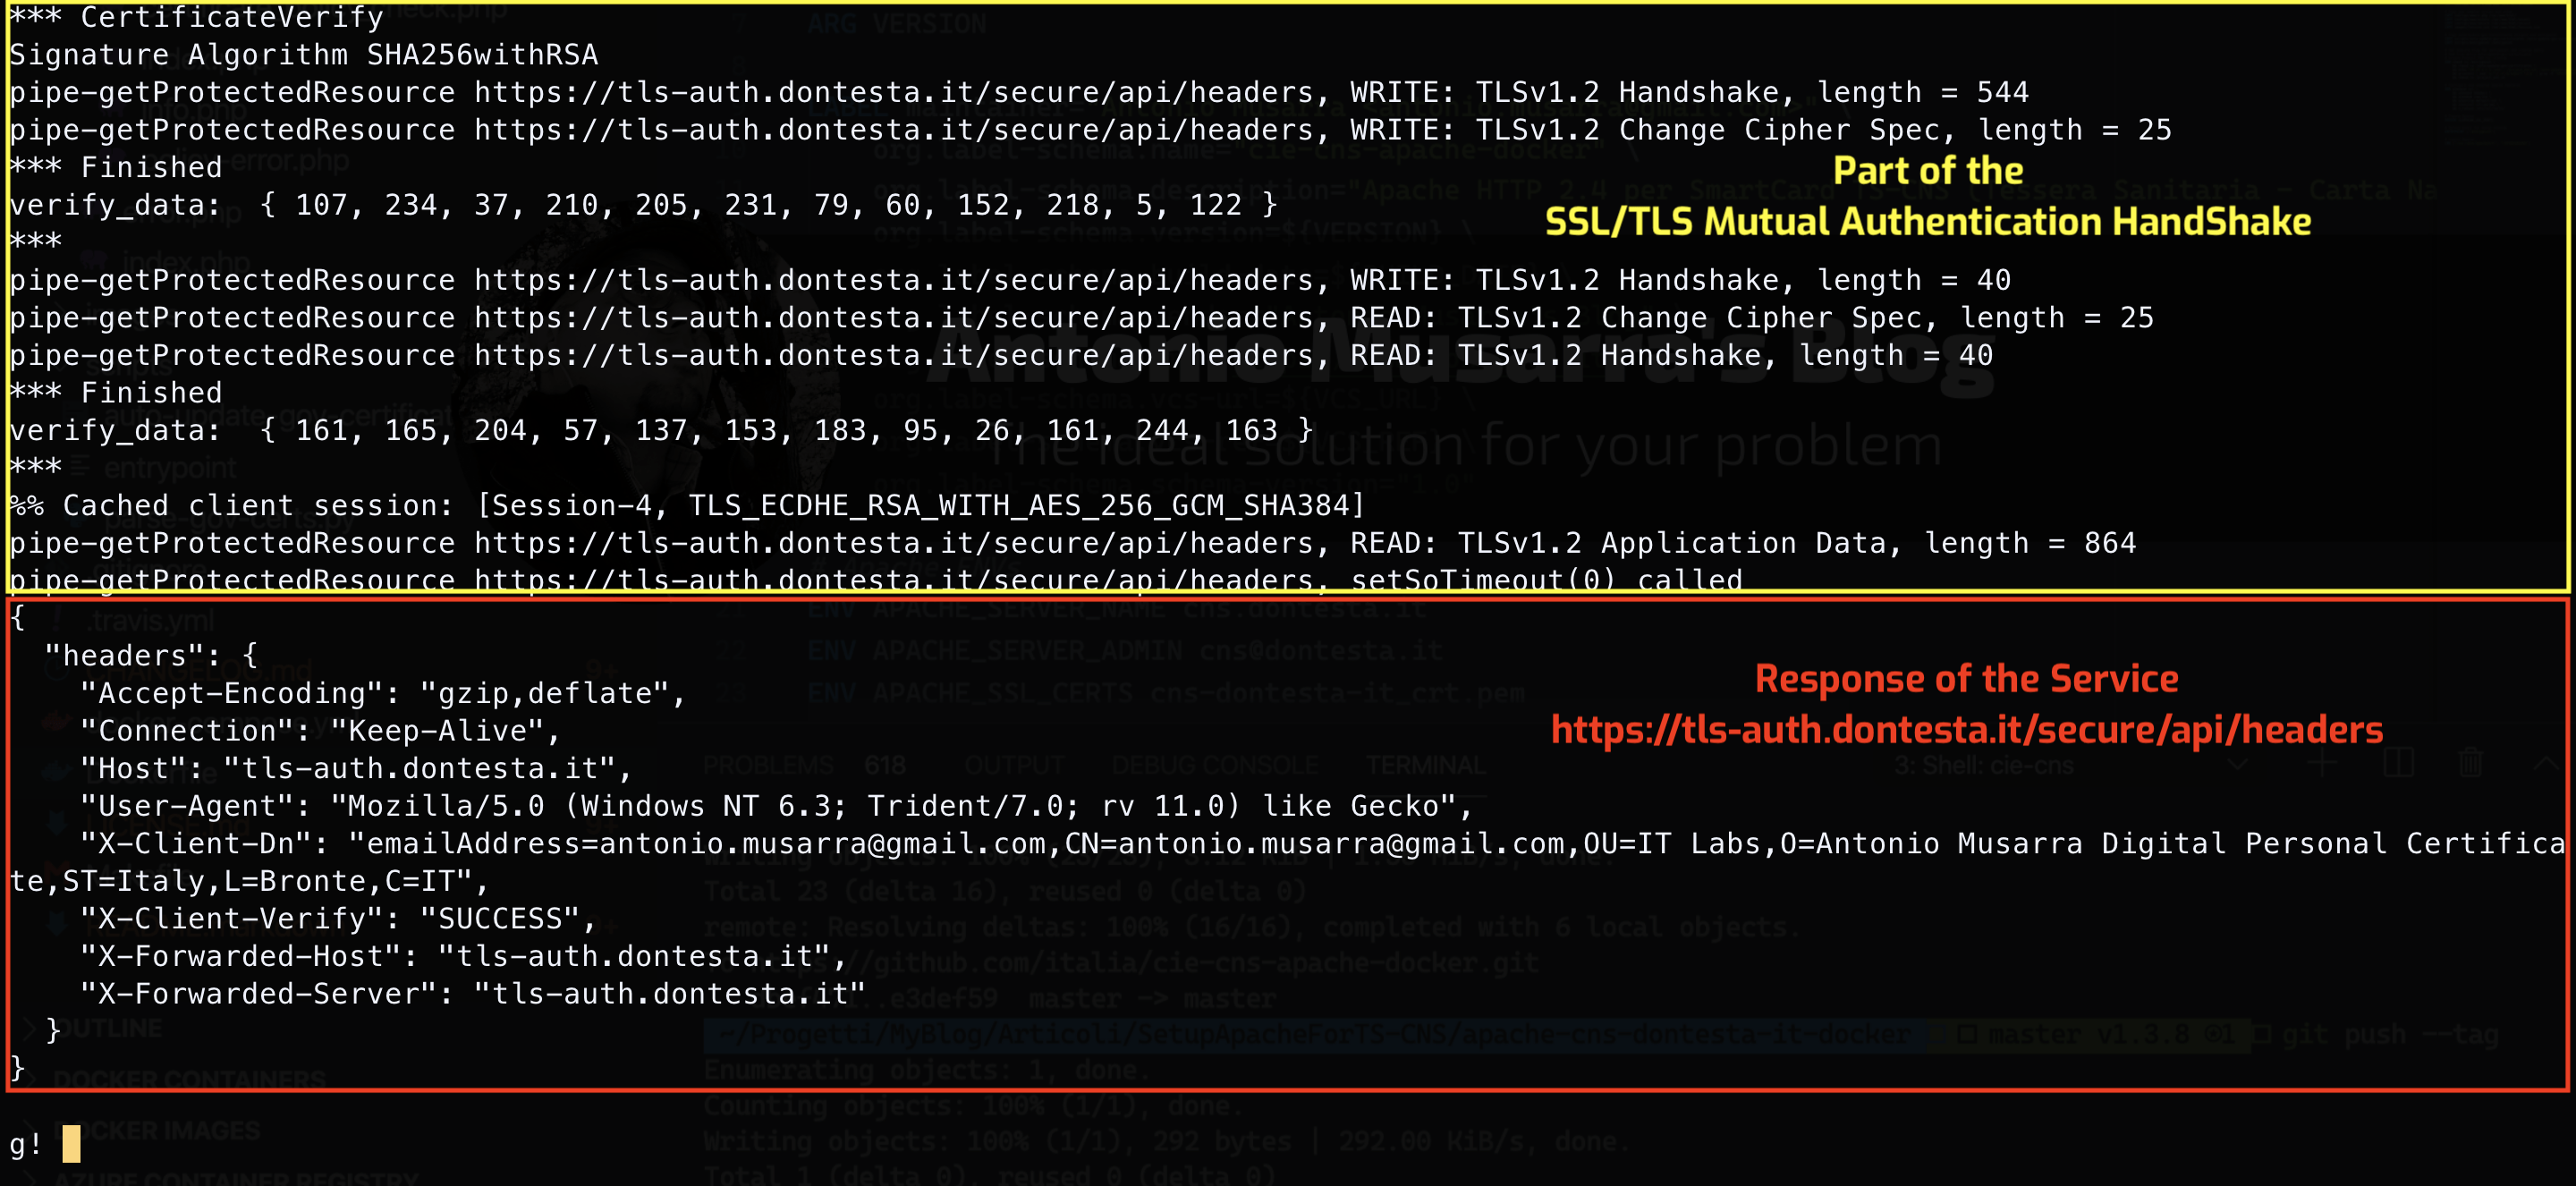The image size is (2576, 1186).
Task: Select TERMINAL tab in background VS Code
Action: (1426, 766)
